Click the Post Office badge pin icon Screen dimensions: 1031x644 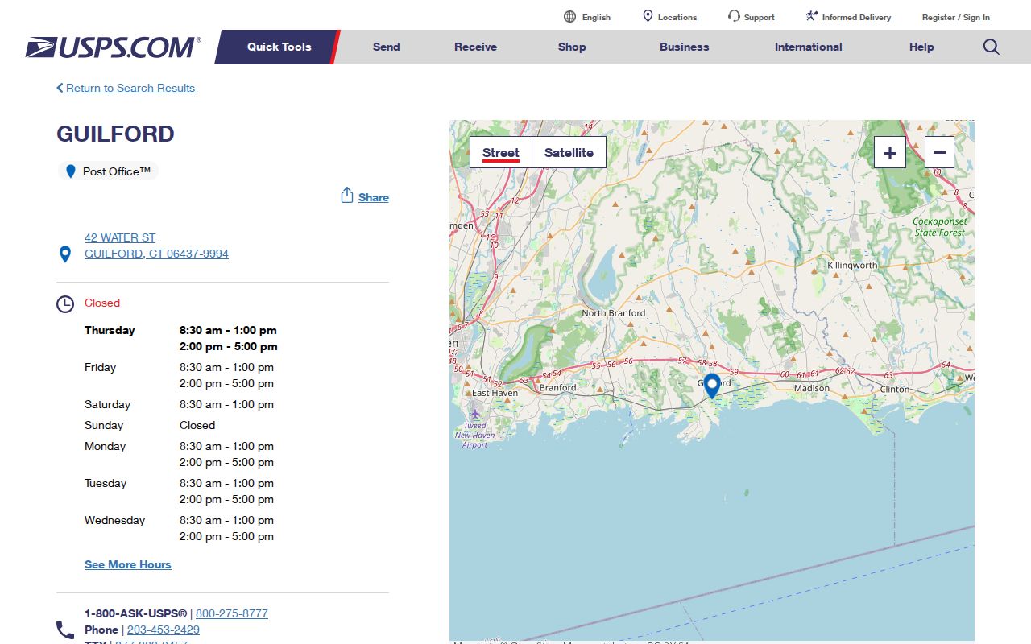point(70,171)
